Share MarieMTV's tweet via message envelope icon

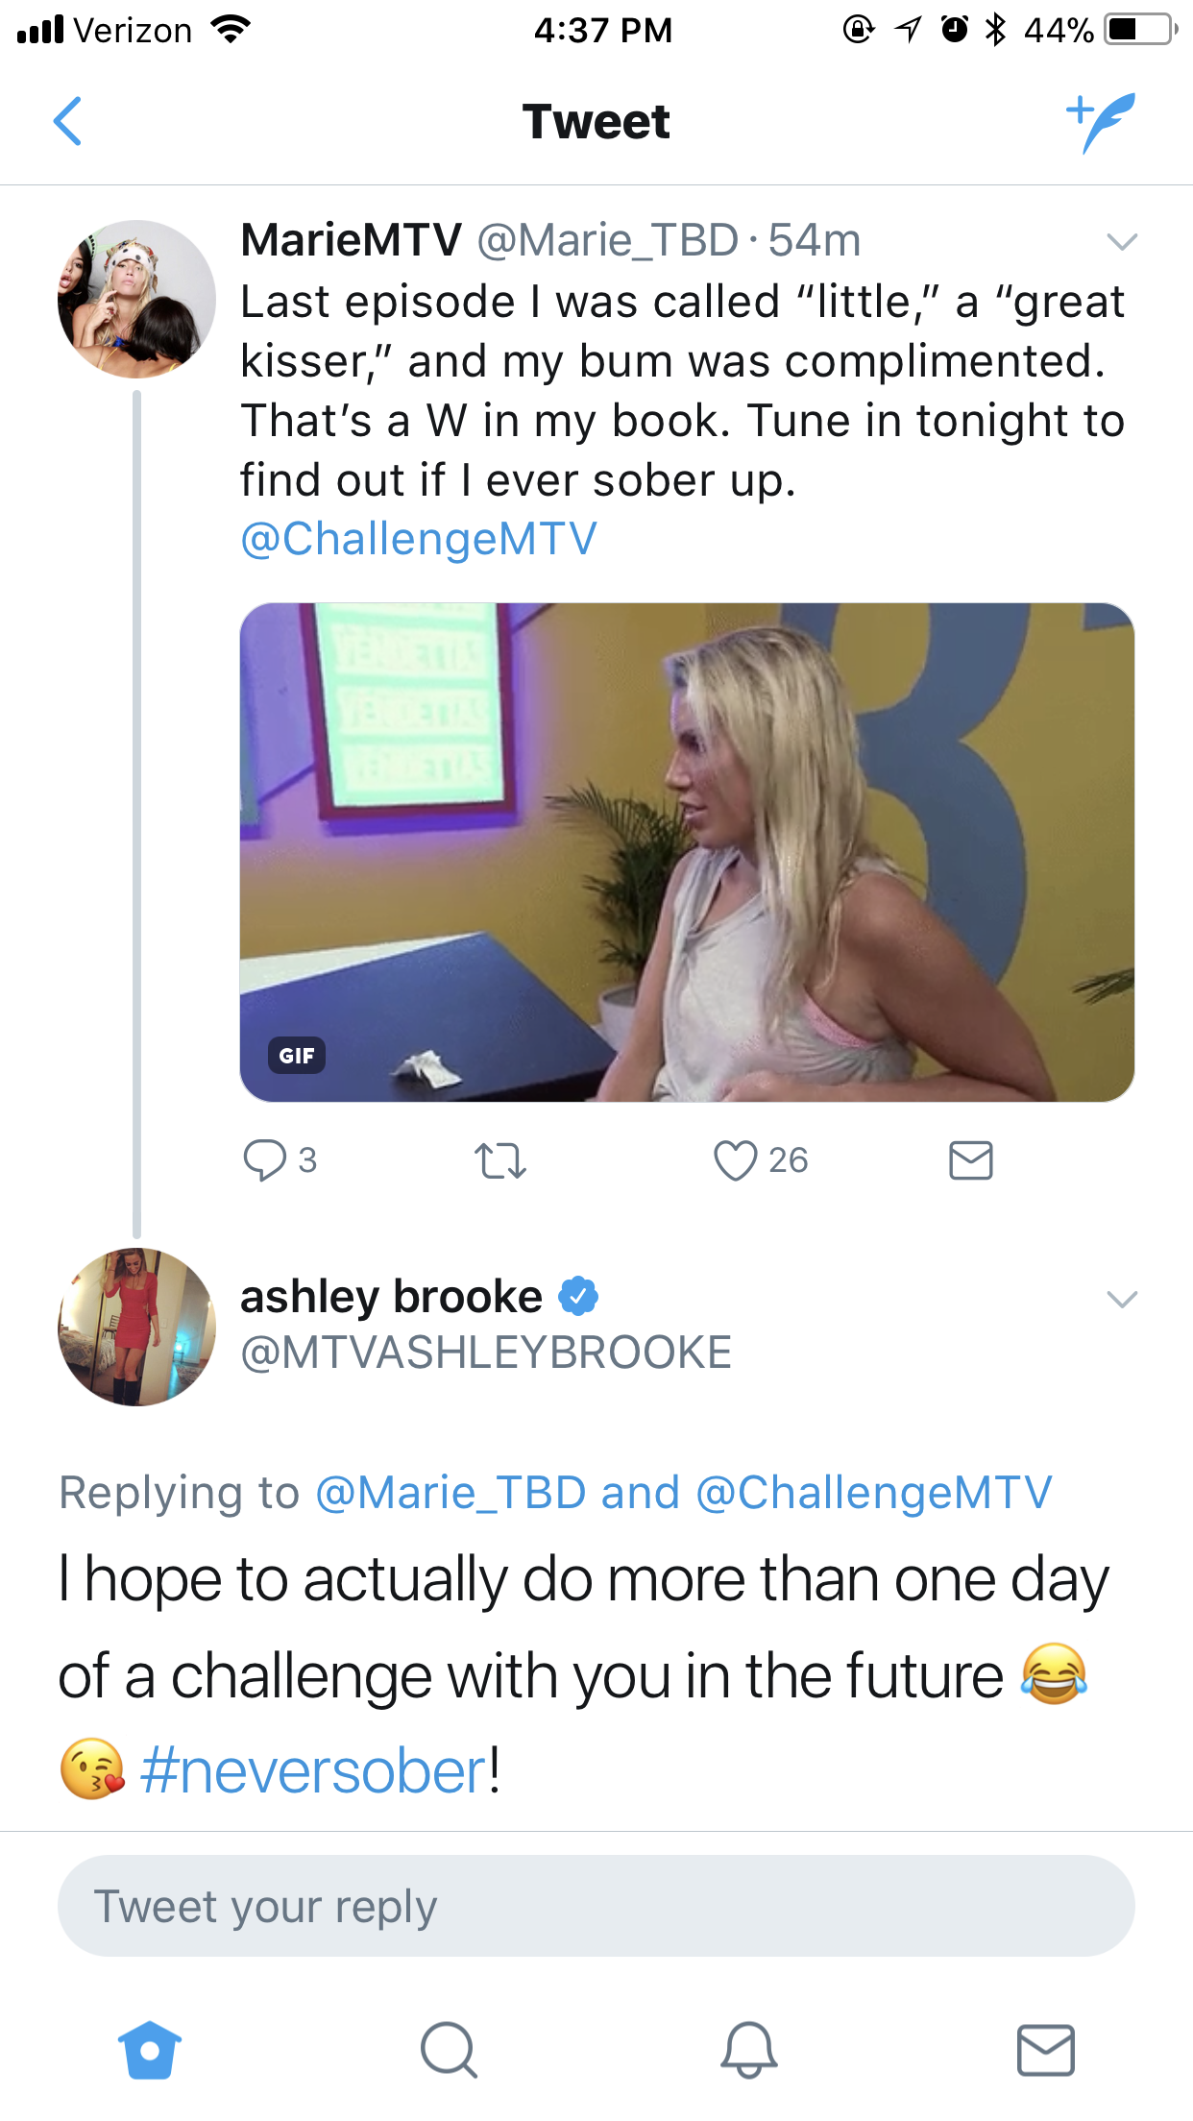[x=970, y=1160]
